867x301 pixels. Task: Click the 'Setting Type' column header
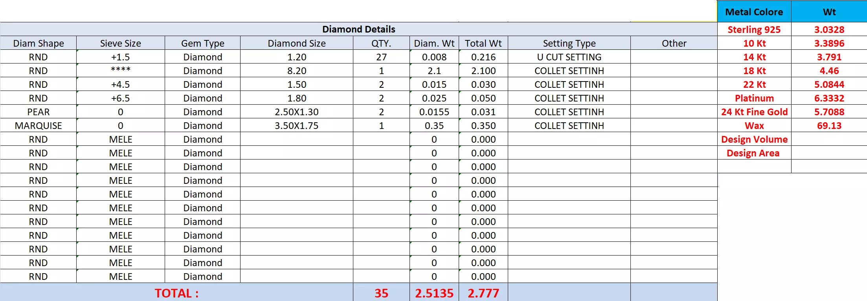tap(569, 43)
